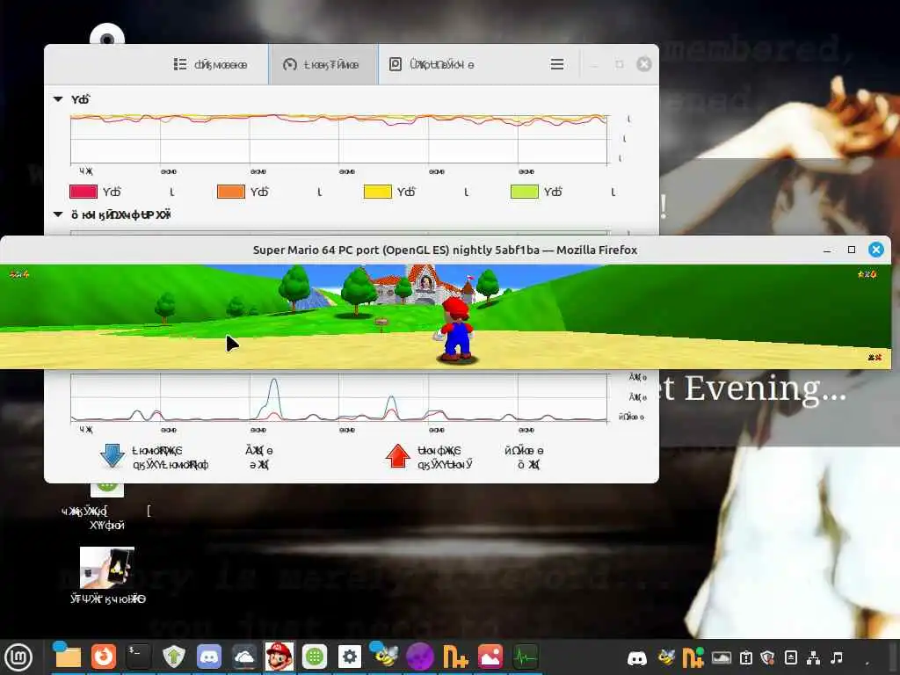
Task: Click the orange N+ icon beside purple sphere
Action: click(455, 657)
